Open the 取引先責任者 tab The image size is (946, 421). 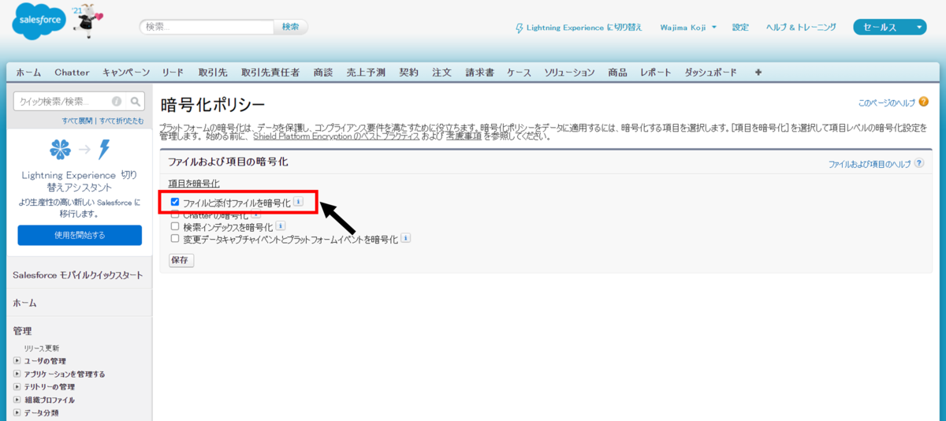(270, 73)
